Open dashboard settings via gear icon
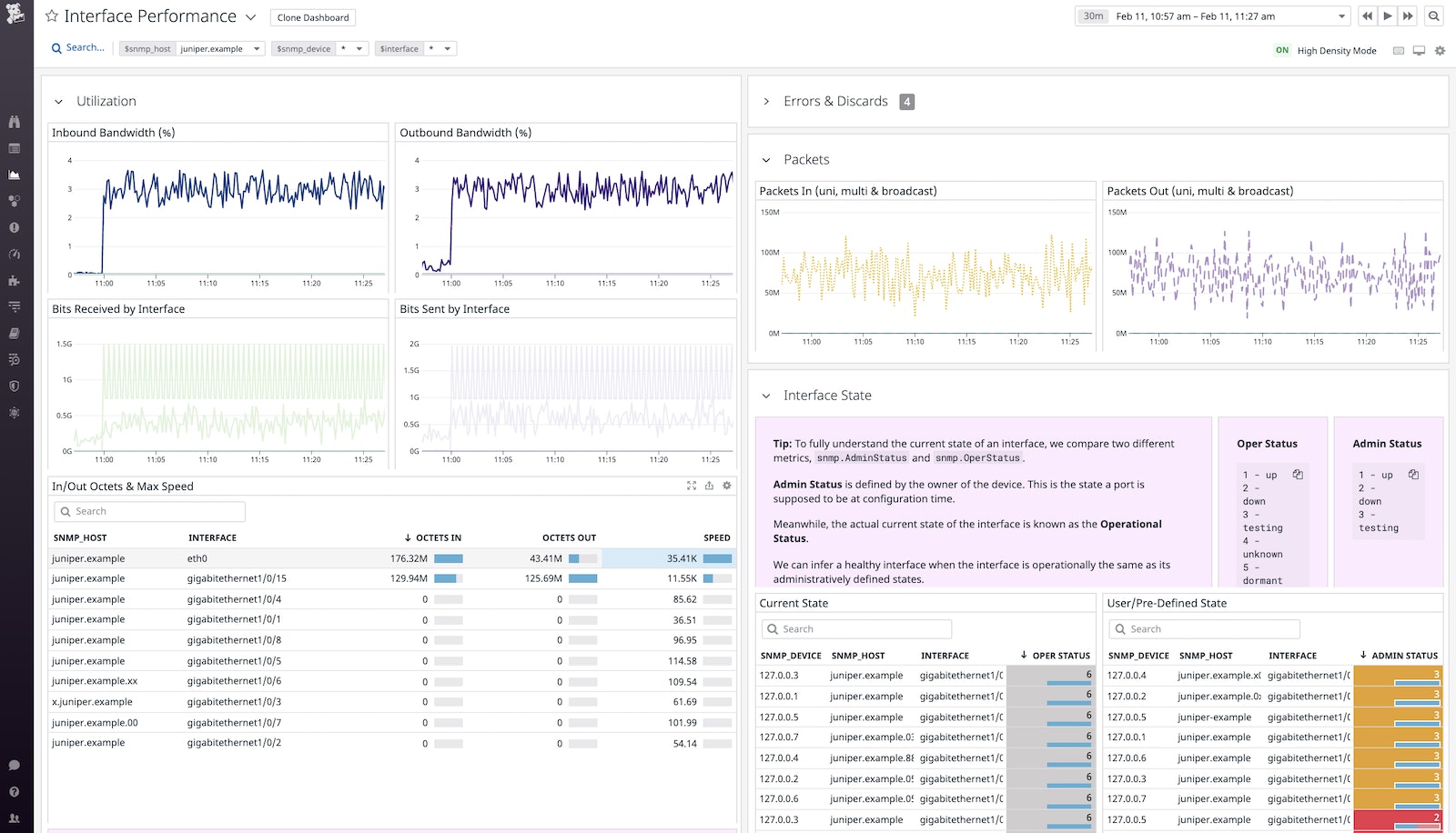1456x833 pixels. 1440,50
